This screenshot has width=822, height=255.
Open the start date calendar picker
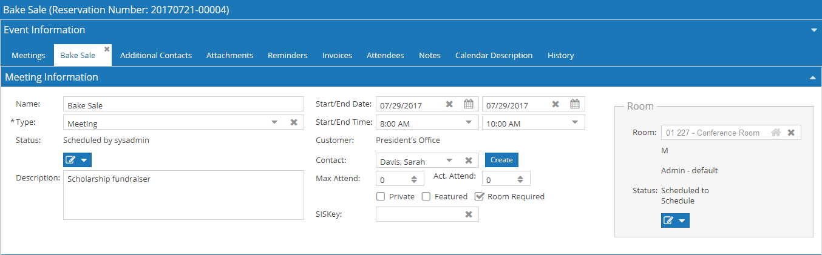469,104
